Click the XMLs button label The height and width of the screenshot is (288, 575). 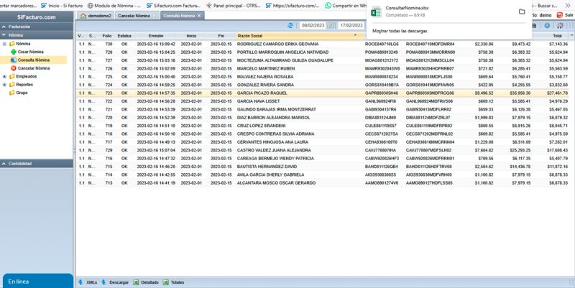point(92,282)
